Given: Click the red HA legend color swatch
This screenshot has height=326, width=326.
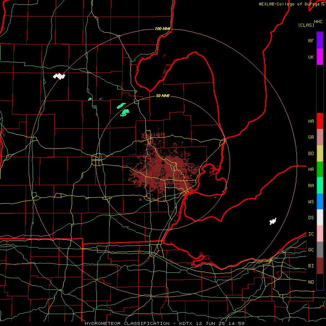Looking at the screenshot, I should [320, 121].
